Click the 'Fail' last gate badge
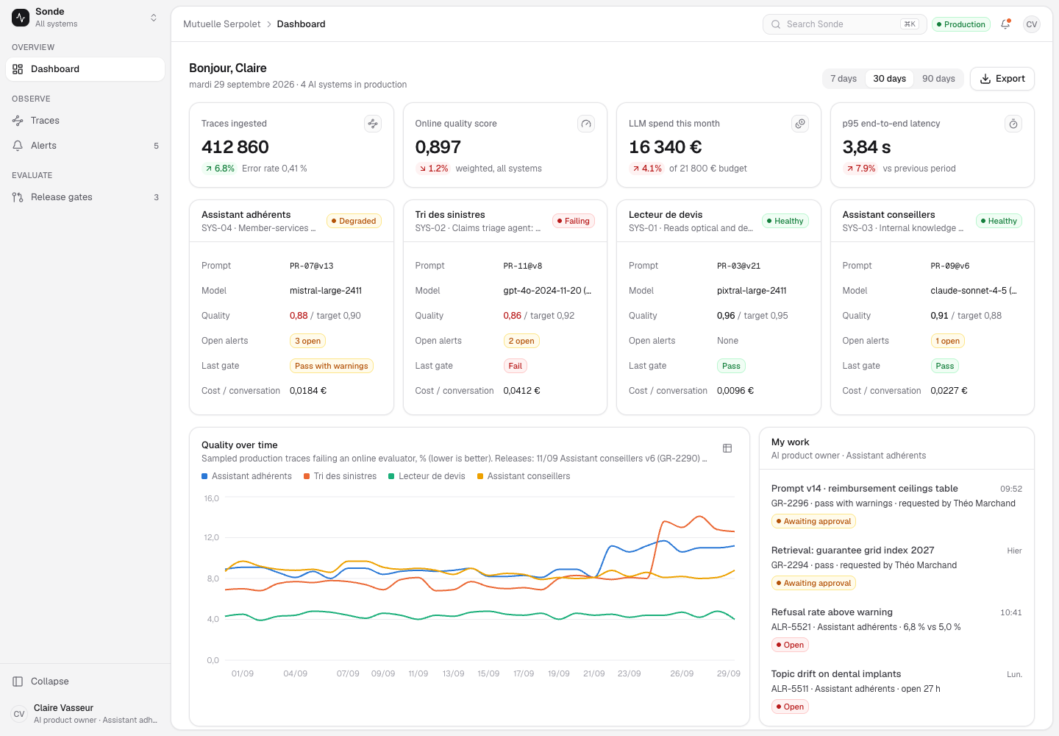The image size is (1059, 736). tap(516, 366)
